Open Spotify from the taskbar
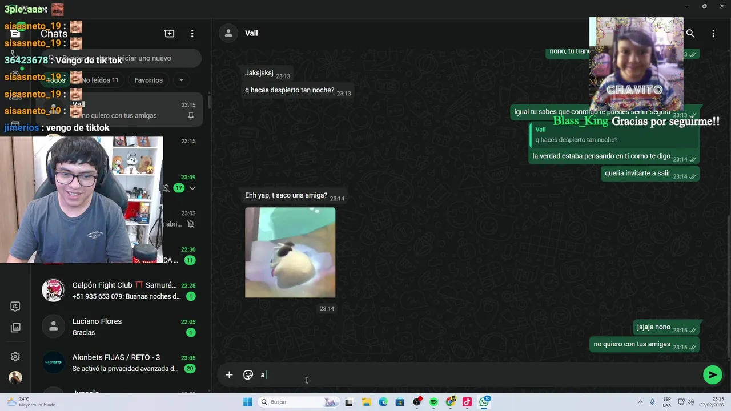731x411 pixels. (433, 402)
